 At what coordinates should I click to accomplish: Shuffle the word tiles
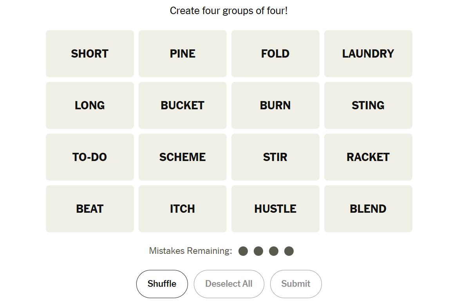pyautogui.click(x=162, y=284)
